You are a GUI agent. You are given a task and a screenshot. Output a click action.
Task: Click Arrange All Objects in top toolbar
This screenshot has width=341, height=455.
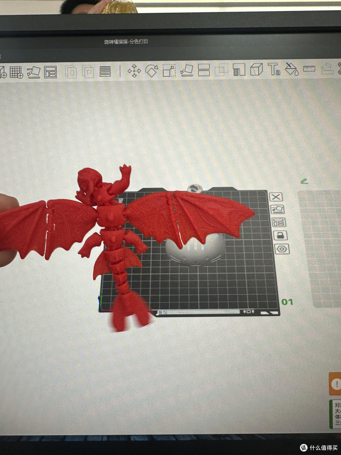tap(50, 72)
